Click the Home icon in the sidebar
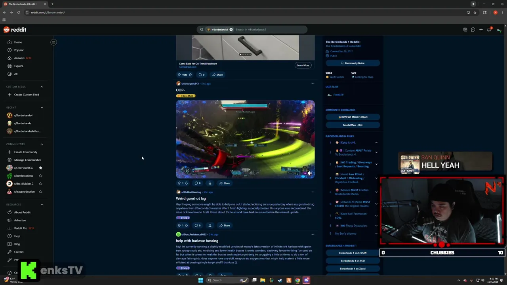507x285 pixels. [x=10, y=42]
